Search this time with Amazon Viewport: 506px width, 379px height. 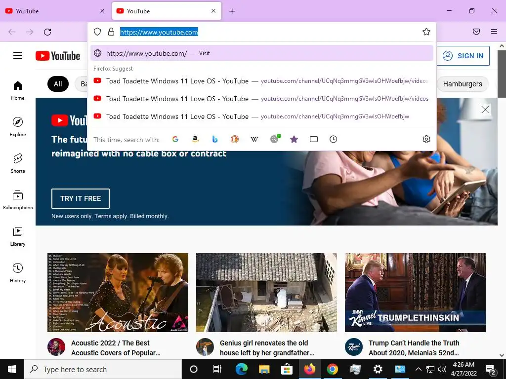[x=195, y=139]
